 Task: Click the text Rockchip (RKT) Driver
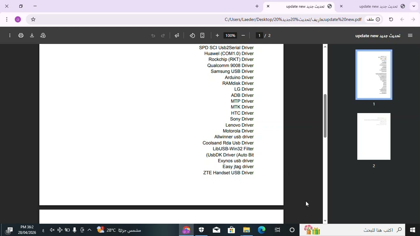231,60
